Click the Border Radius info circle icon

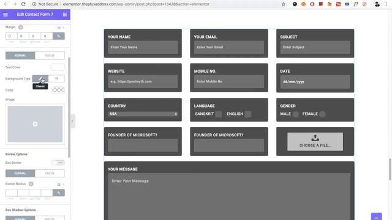coord(31,184)
